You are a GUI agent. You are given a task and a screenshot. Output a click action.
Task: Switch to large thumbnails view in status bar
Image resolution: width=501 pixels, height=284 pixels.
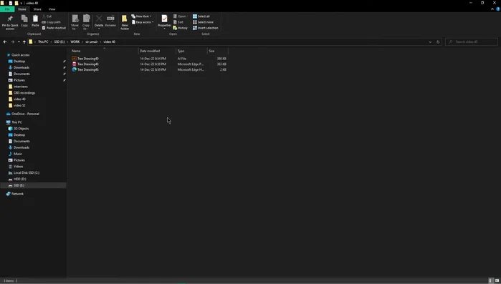[497, 280]
